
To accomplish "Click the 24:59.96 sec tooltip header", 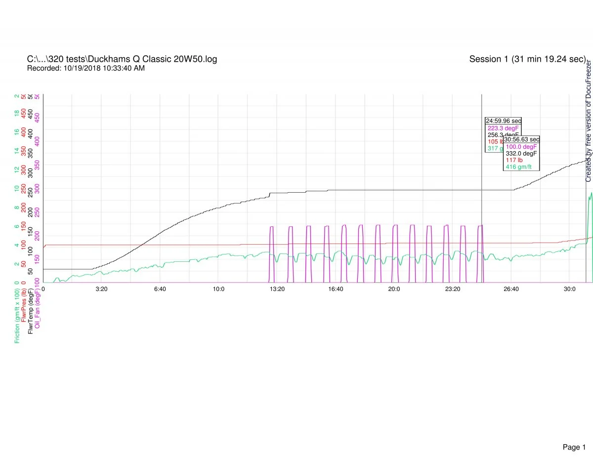I will click(x=503, y=121).
